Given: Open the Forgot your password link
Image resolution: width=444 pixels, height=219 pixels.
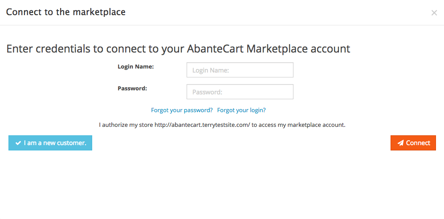Looking at the screenshot, I should click(x=182, y=110).
